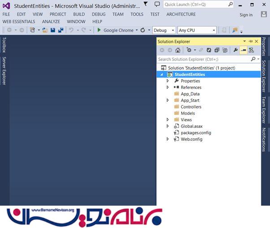Open the Any CPU platform dropdown
The image size is (270, 228).
coord(196,30)
